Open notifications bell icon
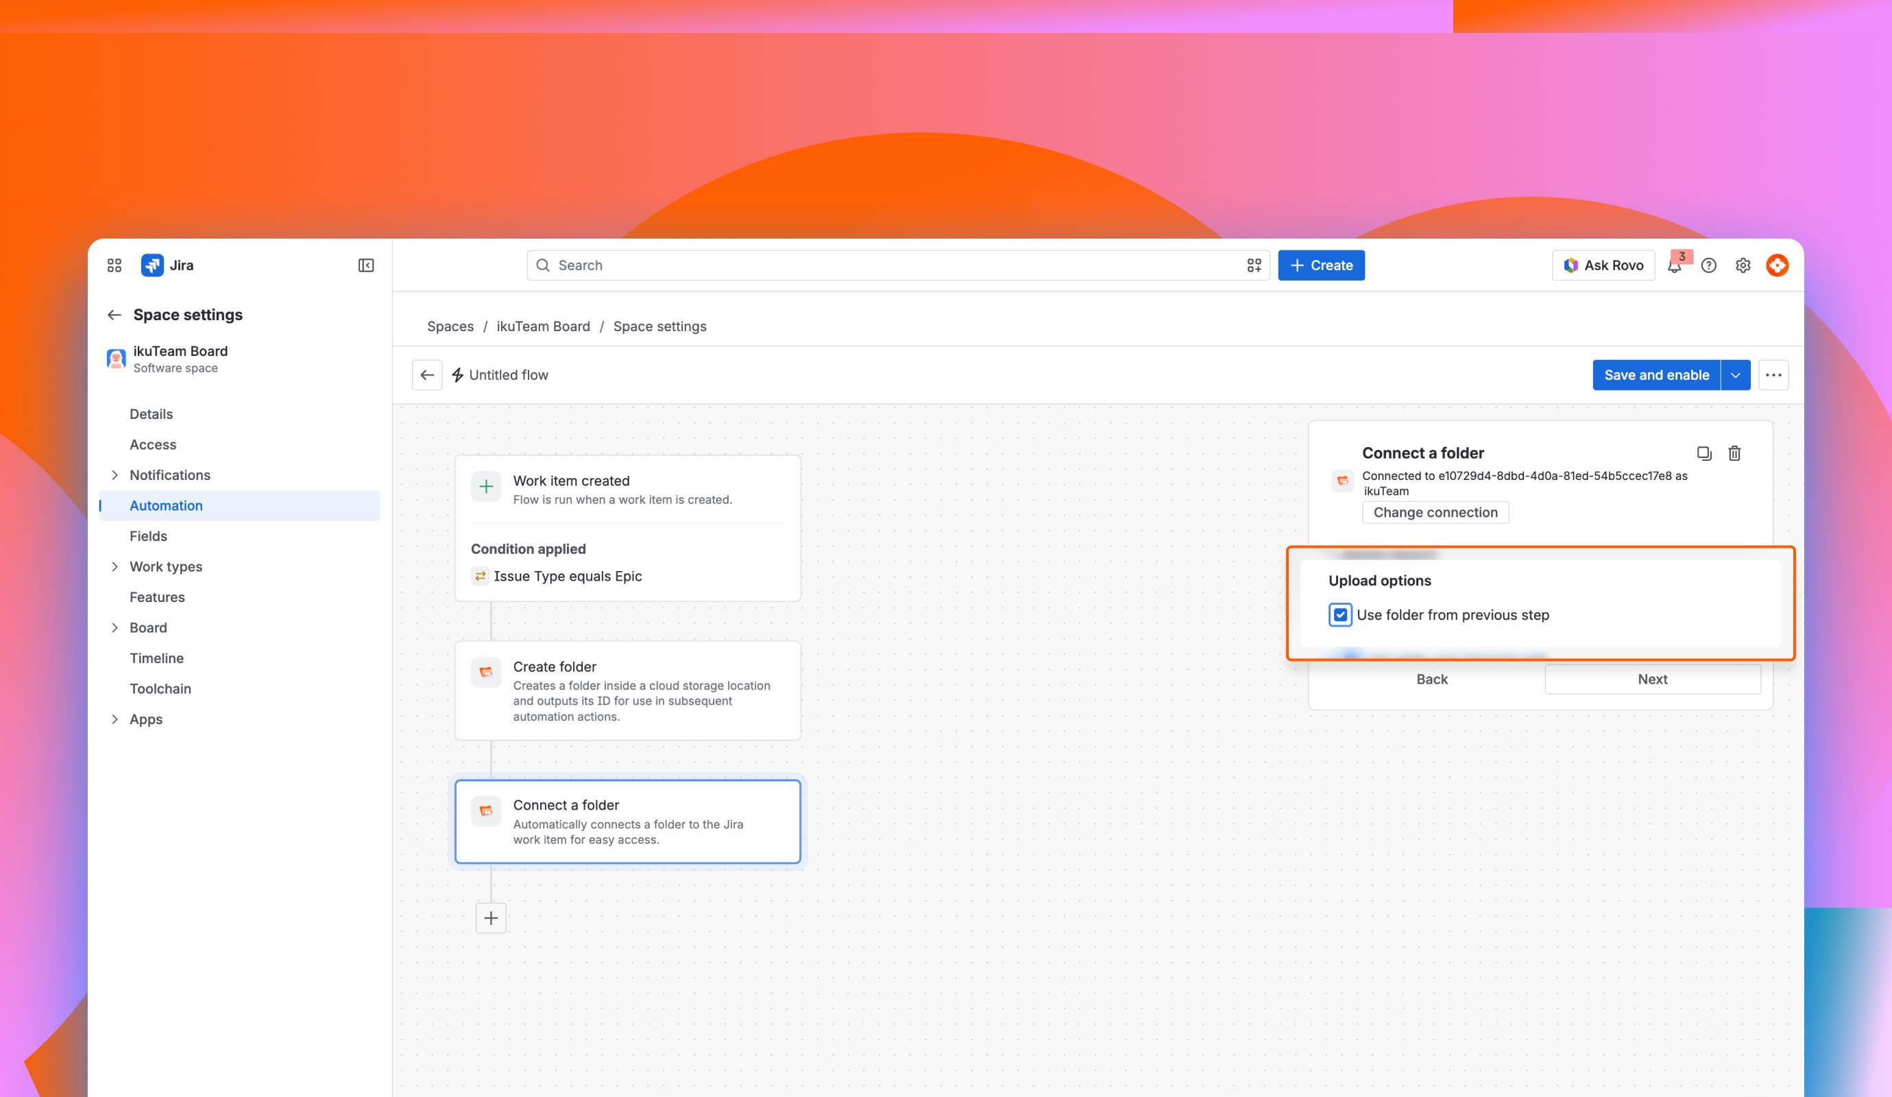 coord(1674,266)
